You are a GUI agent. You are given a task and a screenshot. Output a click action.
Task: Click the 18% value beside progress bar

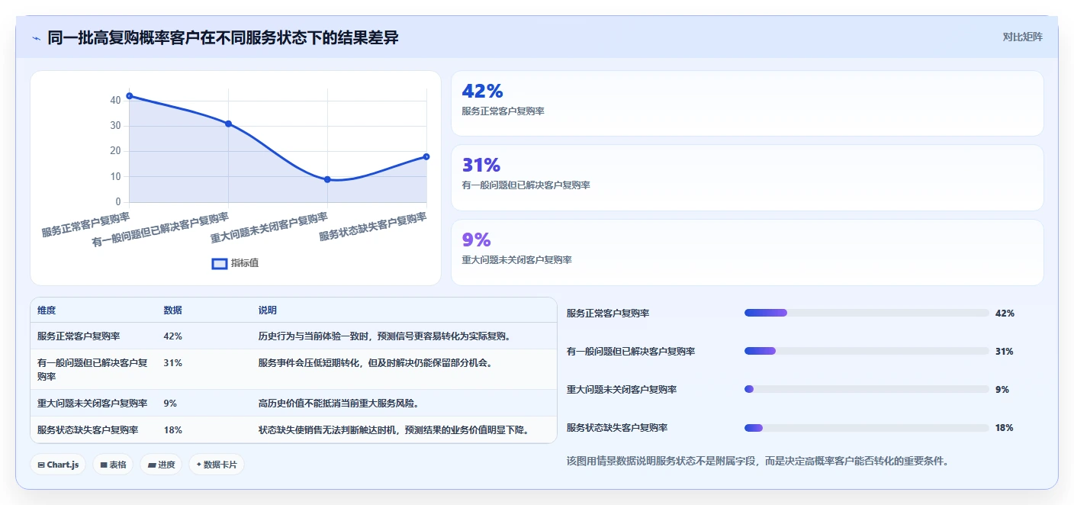click(1005, 427)
